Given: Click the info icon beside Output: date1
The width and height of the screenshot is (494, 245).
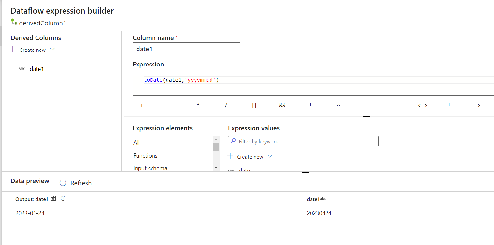Looking at the screenshot, I should [63, 198].
